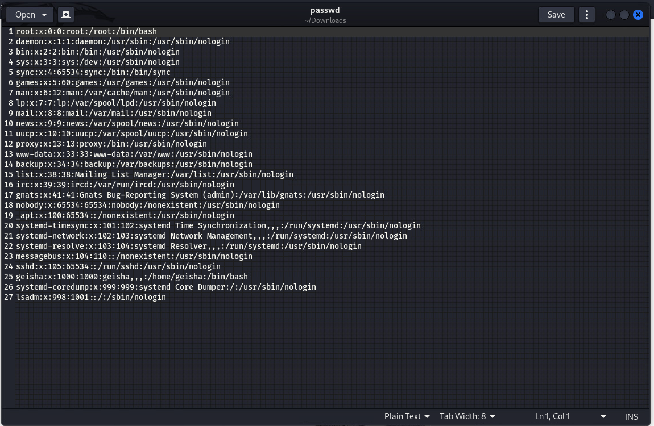Click the passwd title in header bar
Screen dimensions: 654x426
tap(325, 10)
